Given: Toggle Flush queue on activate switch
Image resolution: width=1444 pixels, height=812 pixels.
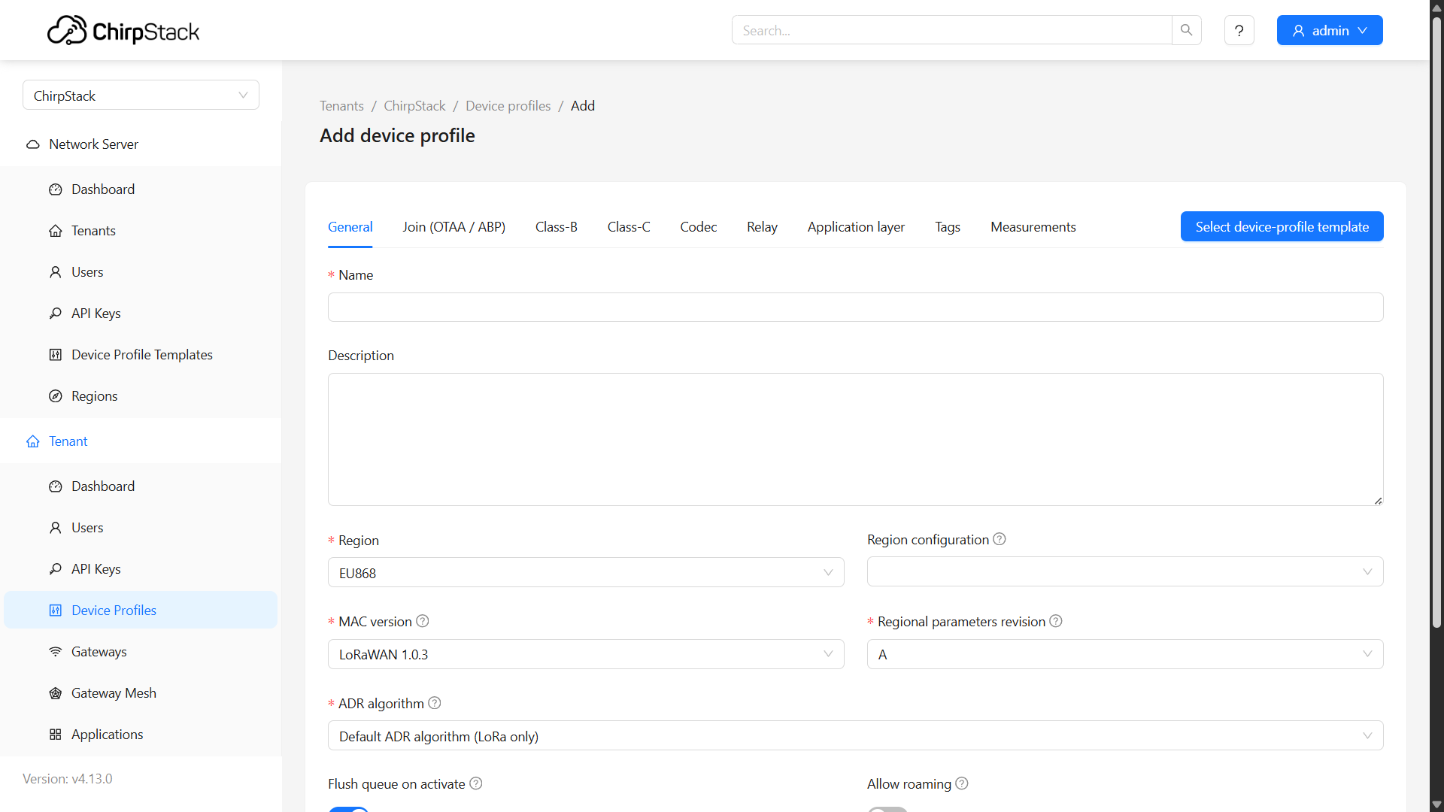Looking at the screenshot, I should (349, 809).
